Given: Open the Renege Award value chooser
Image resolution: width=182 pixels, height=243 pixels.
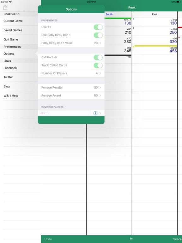Looking at the screenshot, I should (x=71, y=96).
